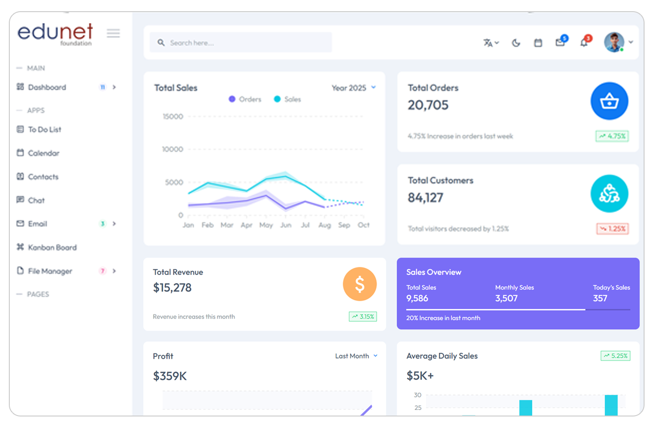Open the Year 2025 dropdown
The height and width of the screenshot is (423, 652).
coord(354,88)
